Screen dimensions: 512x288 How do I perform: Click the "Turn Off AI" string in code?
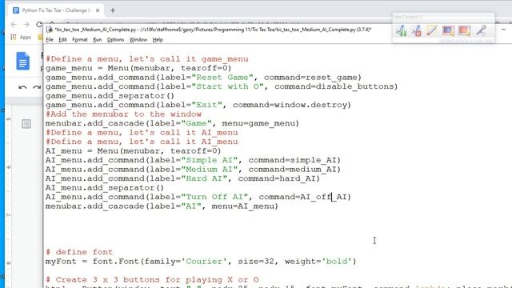coord(215,197)
